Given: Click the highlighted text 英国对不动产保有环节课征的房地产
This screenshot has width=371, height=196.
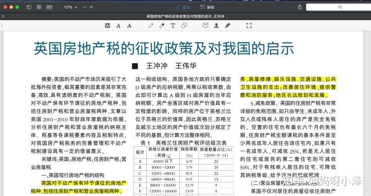Looking at the screenshot, I should click(x=84, y=183).
